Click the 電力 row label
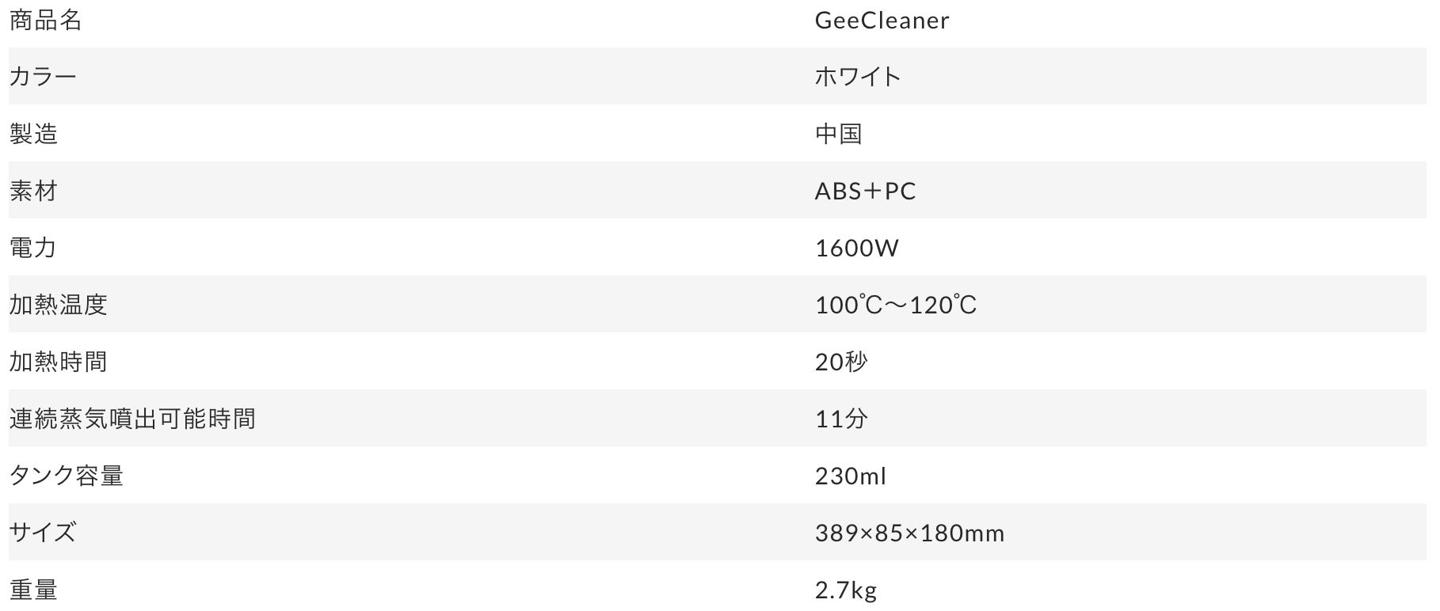The image size is (1440, 611). (33, 248)
